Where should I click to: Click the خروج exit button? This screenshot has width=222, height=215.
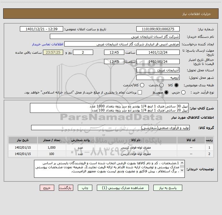click(x=47, y=188)
